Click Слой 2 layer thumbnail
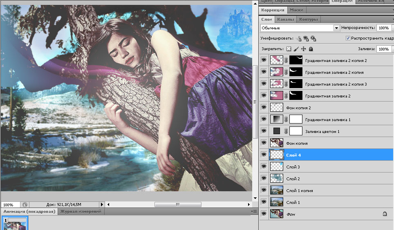 (277, 178)
